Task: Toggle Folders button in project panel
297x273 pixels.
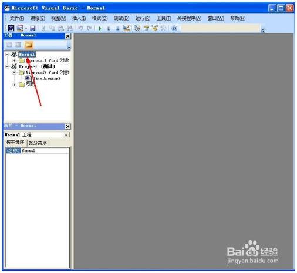Action: pyautogui.click(x=29, y=45)
